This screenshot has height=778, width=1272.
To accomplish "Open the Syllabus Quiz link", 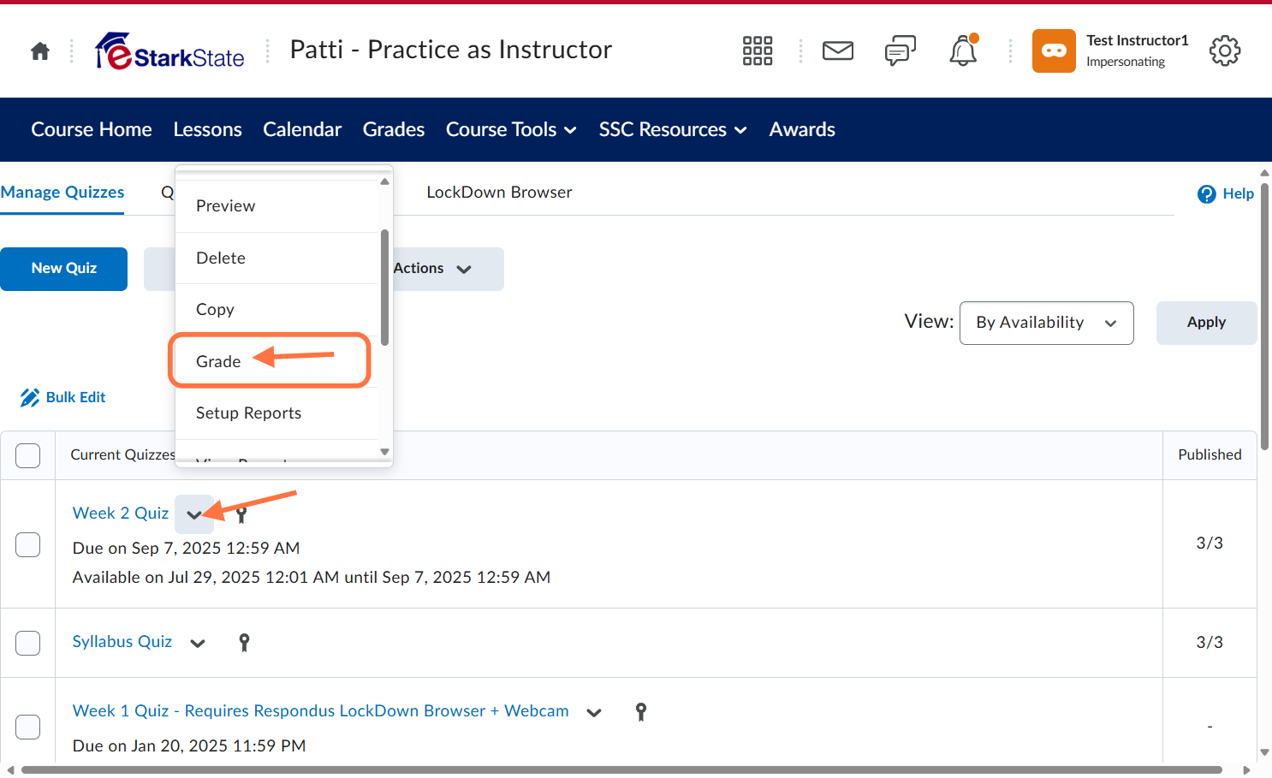I will click(122, 641).
